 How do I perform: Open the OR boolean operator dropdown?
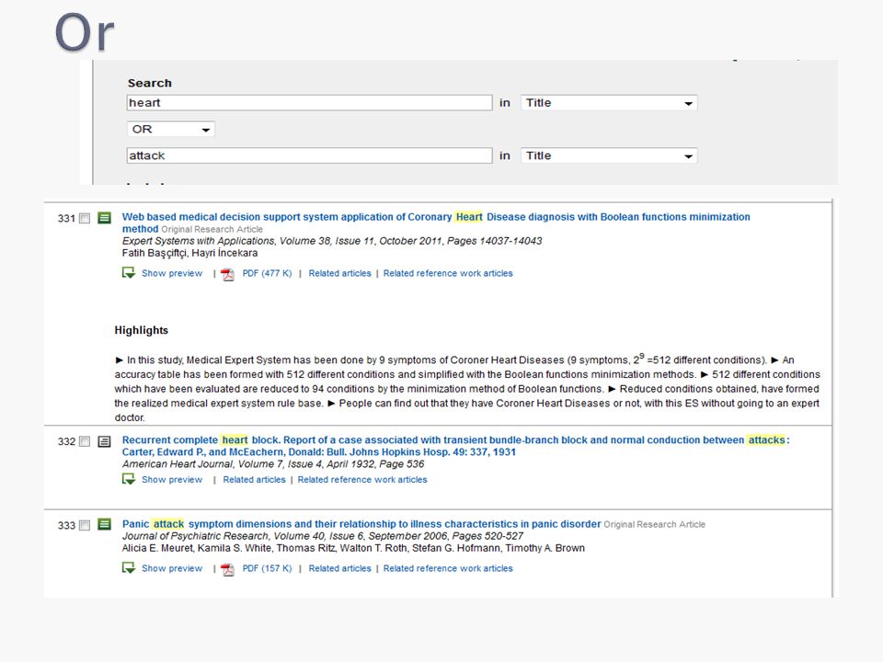(x=171, y=130)
